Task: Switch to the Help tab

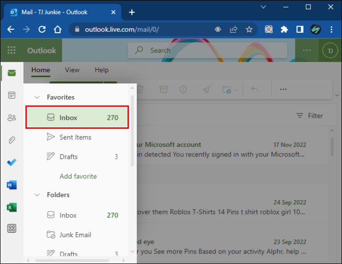Action: (102, 70)
